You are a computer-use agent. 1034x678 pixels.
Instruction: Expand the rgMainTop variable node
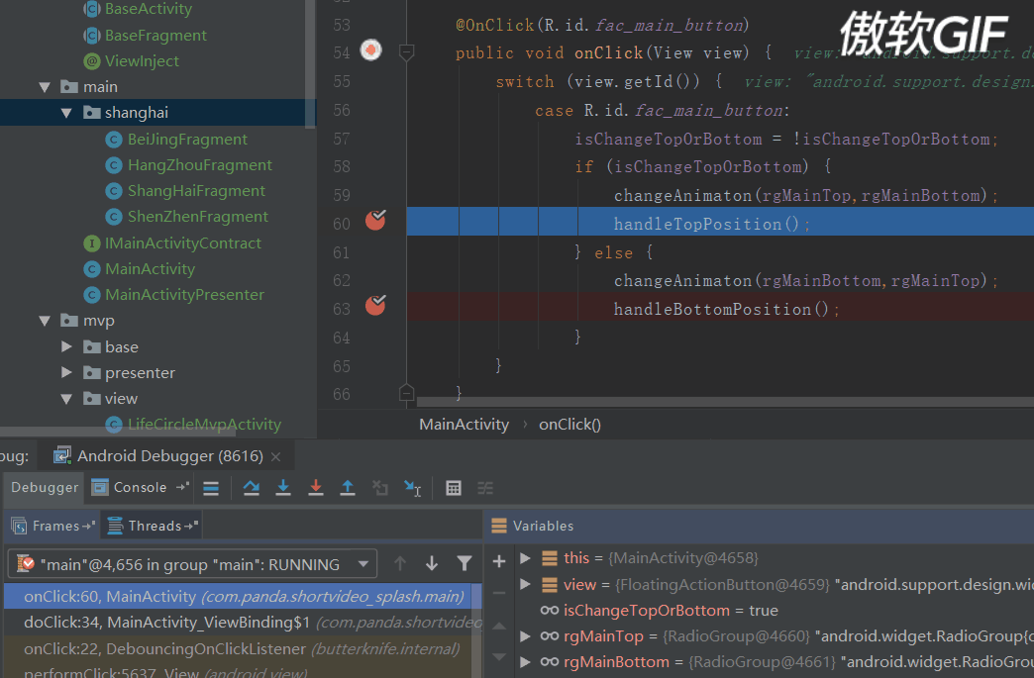(525, 635)
